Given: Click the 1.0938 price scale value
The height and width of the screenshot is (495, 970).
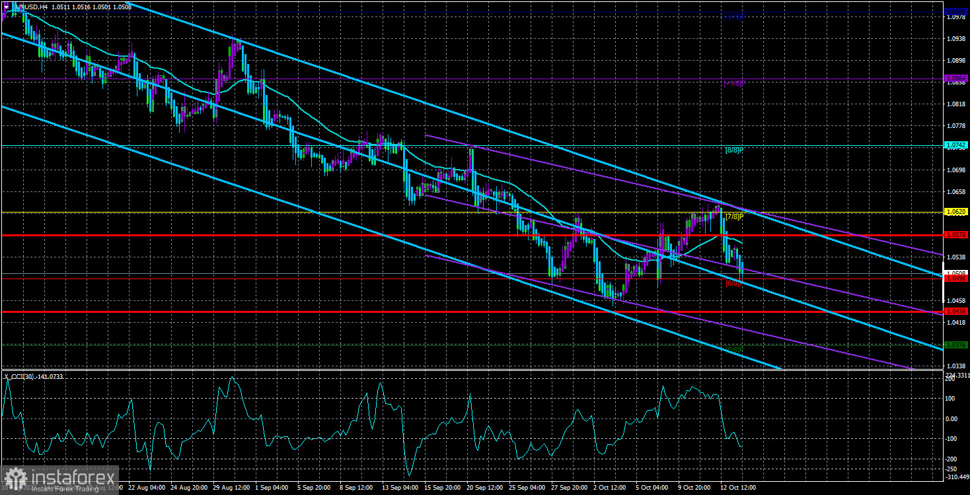Looking at the screenshot, I should point(957,39).
